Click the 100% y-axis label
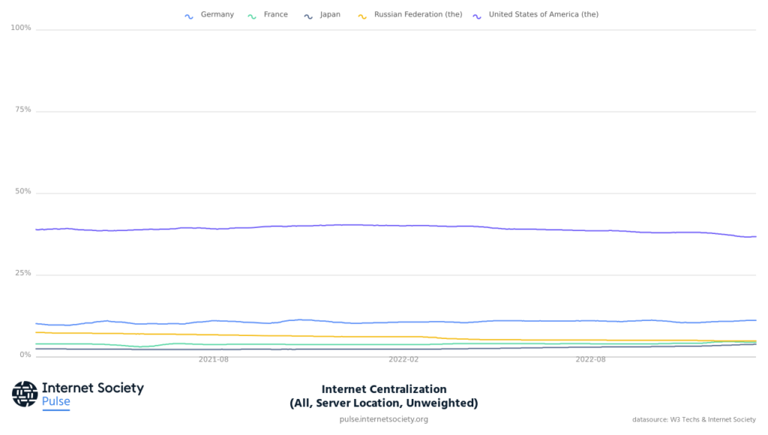The width and height of the screenshot is (768, 435). tap(21, 28)
